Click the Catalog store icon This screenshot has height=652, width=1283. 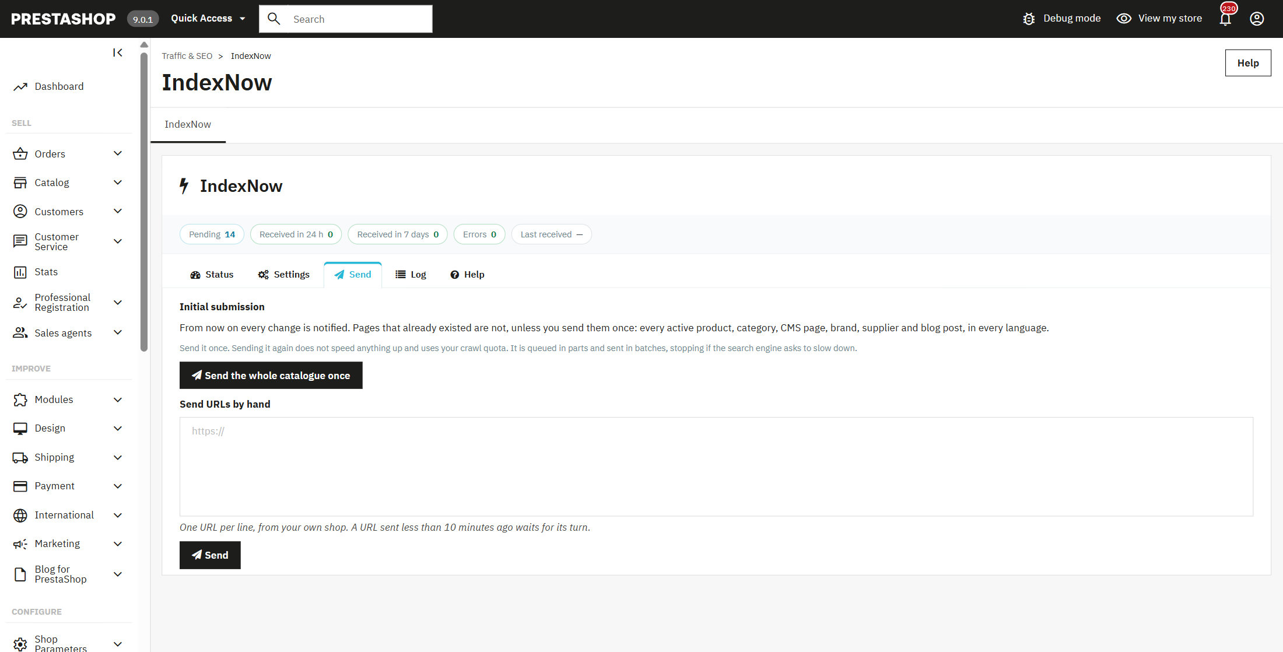(20, 183)
